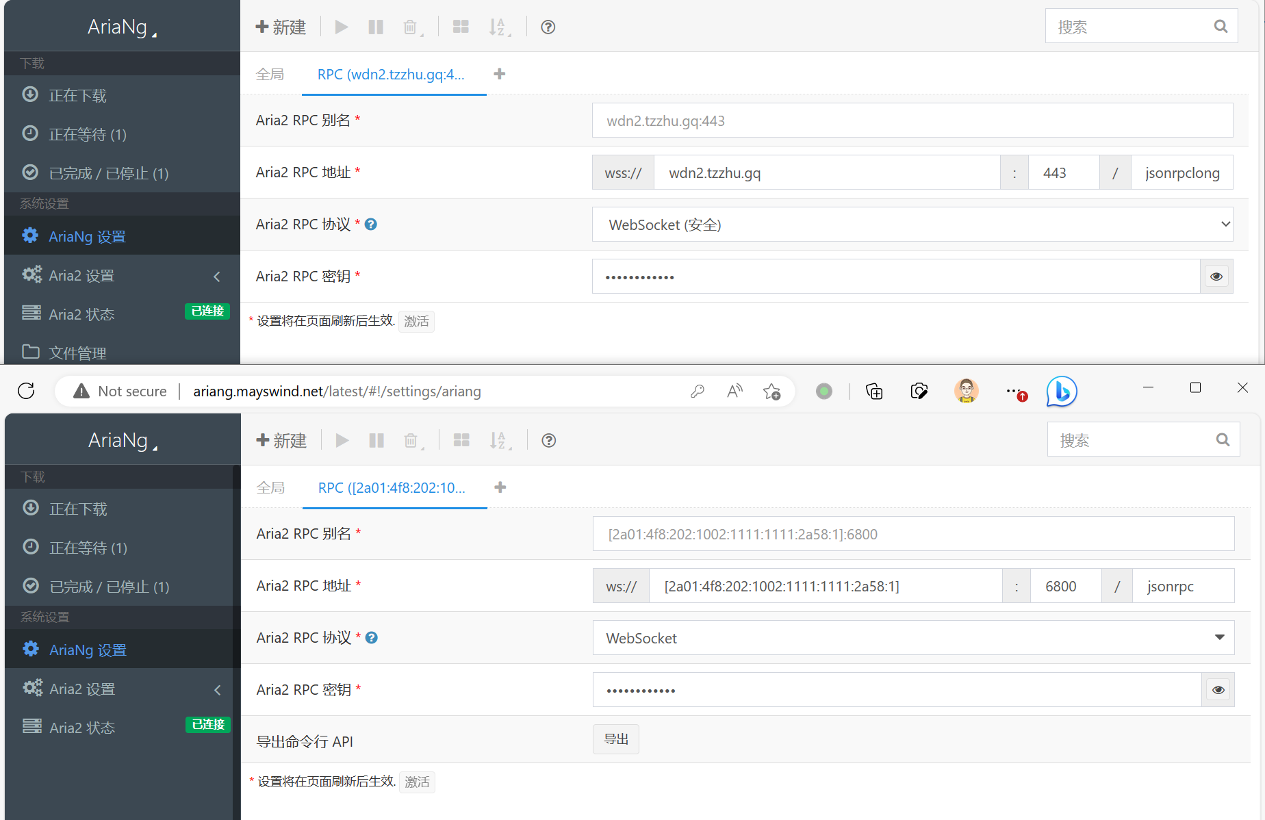Reveal the RPC secret for wdn2.tzzhu.gq

coord(1216,277)
